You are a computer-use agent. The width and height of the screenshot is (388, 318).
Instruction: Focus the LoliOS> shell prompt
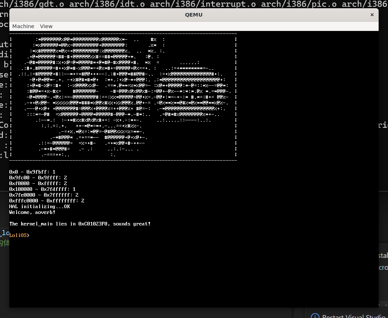19,235
